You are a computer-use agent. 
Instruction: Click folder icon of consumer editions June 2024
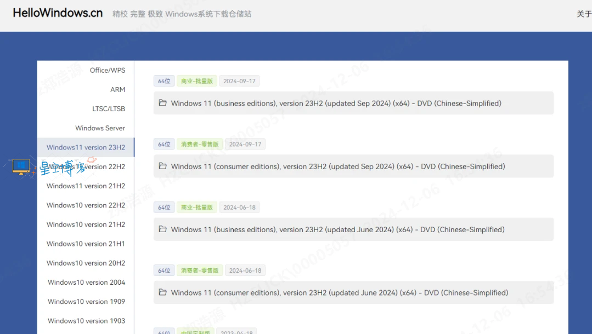[163, 292]
